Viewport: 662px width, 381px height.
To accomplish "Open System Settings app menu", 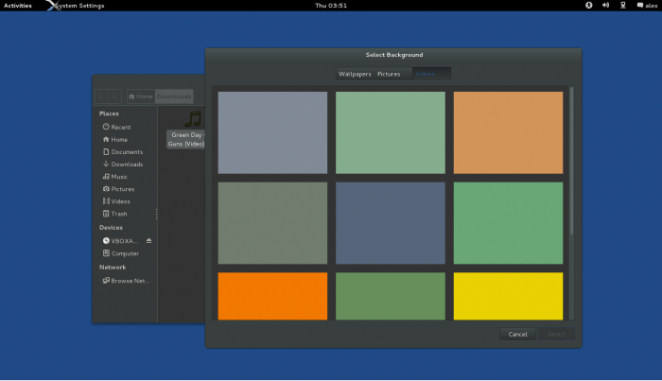I will click(x=79, y=6).
